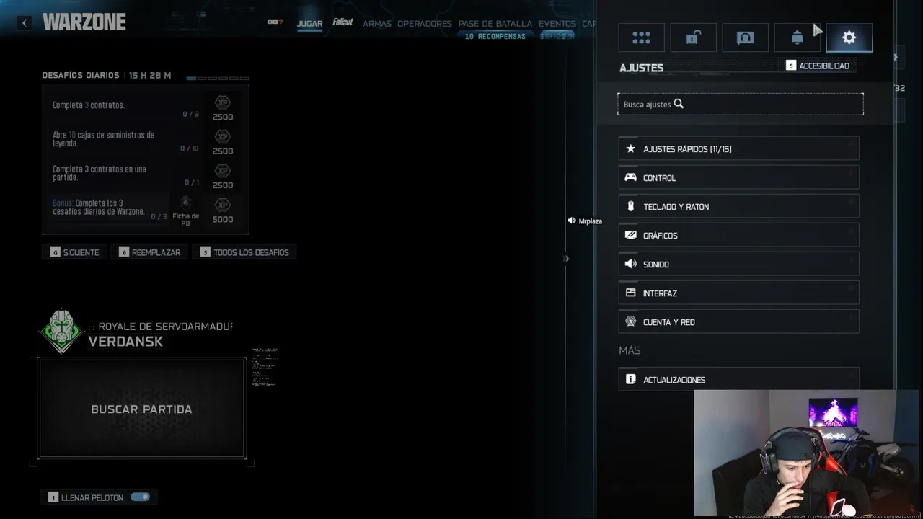Viewport: 923px width, 519px height.
Task: Select 'Abre 10 cajas de suministros' challenge
Action: (x=146, y=141)
